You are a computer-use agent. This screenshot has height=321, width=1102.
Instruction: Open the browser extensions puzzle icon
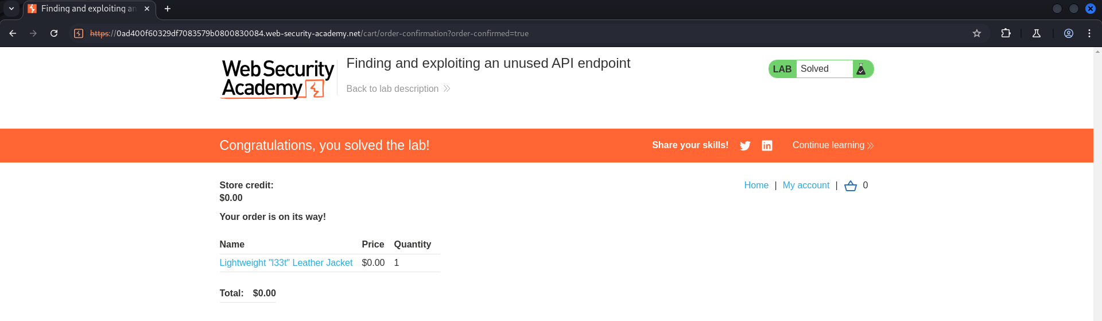pyautogui.click(x=1006, y=33)
